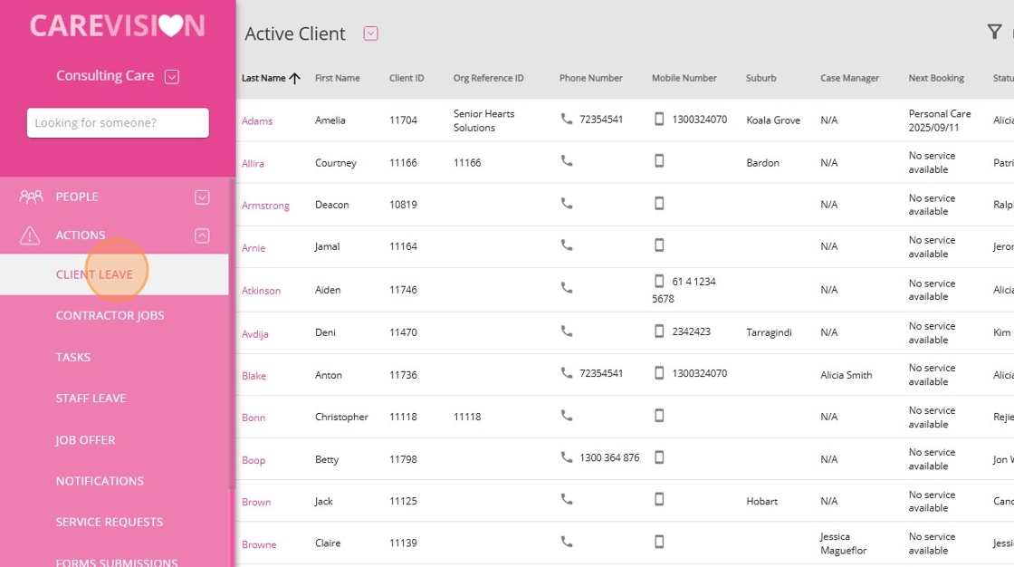This screenshot has width=1014, height=567.
Task: Open the Consulting Care organisation dropdown
Action: 172,77
